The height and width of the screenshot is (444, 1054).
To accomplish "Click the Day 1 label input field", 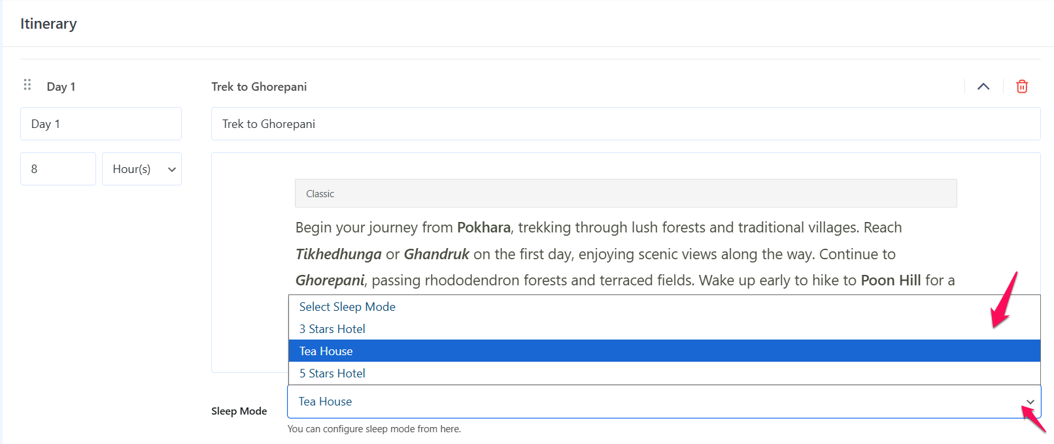I will tap(101, 124).
